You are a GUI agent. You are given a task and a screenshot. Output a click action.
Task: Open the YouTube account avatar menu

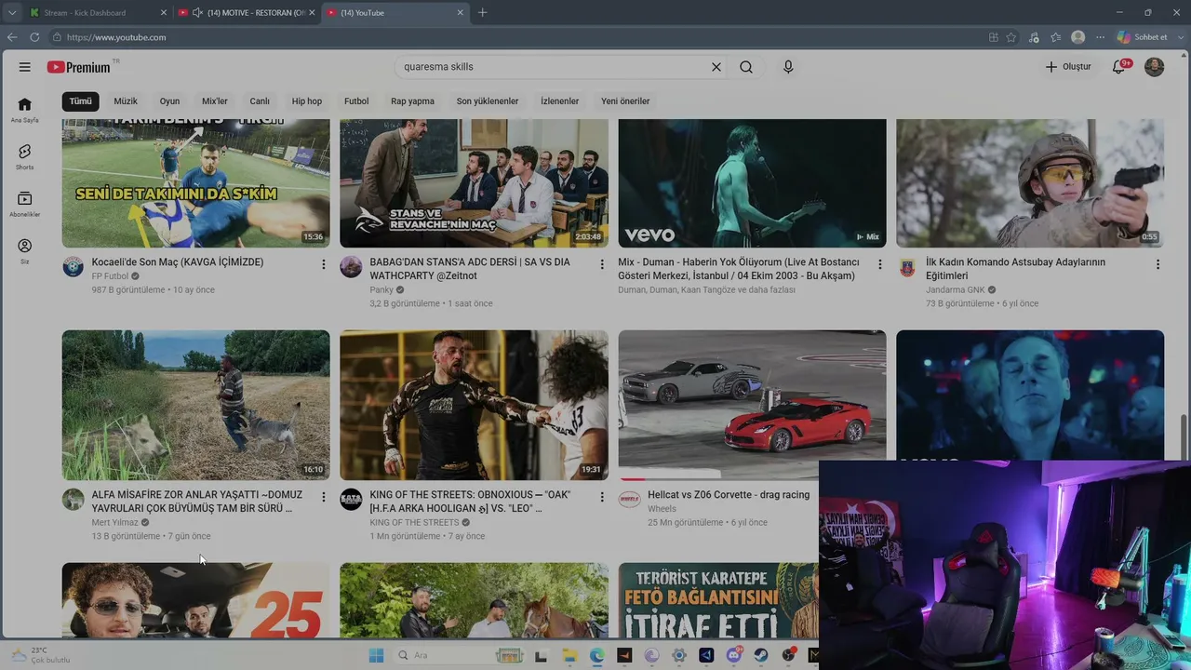point(1154,67)
